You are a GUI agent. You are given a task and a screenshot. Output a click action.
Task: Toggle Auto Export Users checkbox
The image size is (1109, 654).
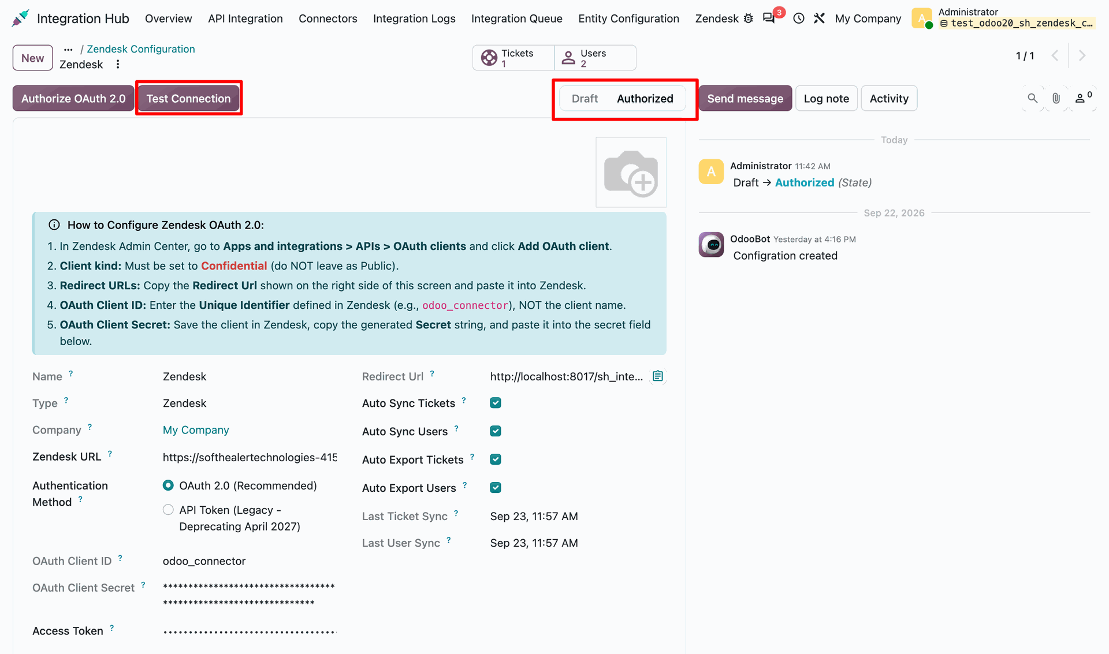click(496, 488)
